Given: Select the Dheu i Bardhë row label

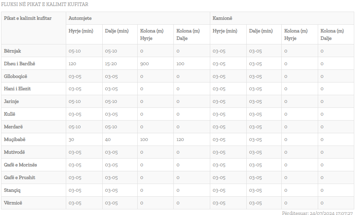Looking at the screenshot, I should 19,64.
